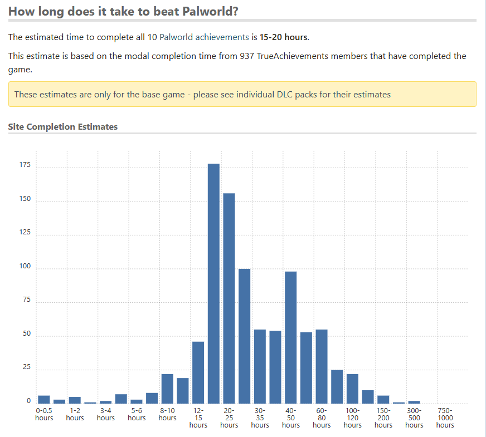Click the '100-120 hours' axis label
The height and width of the screenshot is (437, 486).
tap(352, 418)
